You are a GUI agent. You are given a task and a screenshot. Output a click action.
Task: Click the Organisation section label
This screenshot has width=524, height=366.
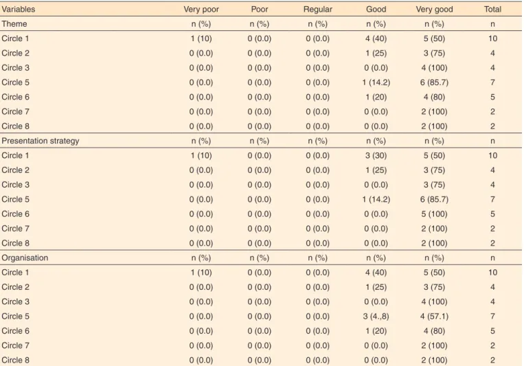pos(25,258)
